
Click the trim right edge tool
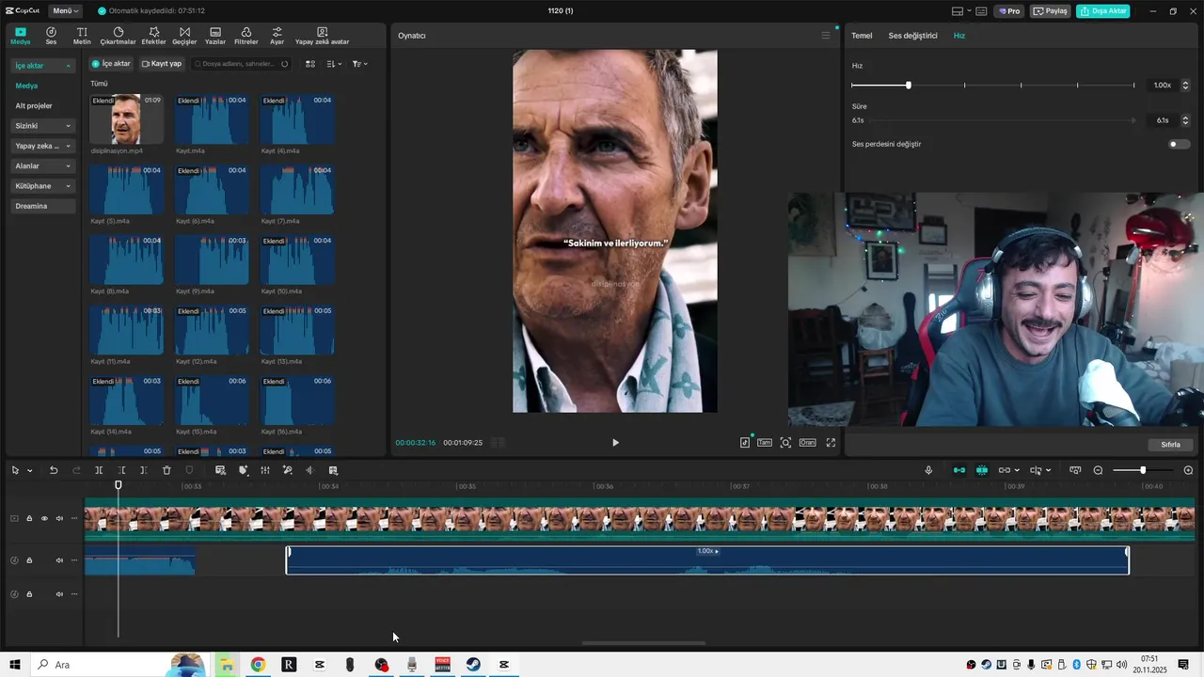tap(143, 470)
